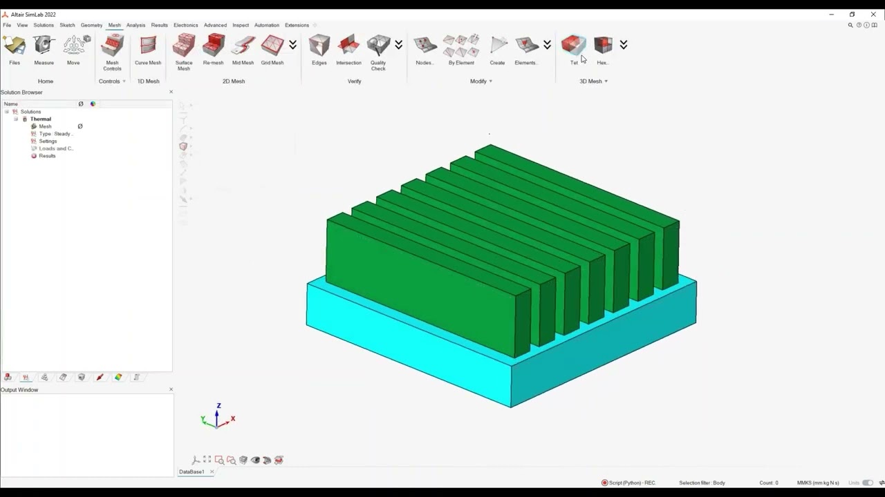Select the Measure tool
Viewport: 885px width, 497px height.
tap(44, 50)
